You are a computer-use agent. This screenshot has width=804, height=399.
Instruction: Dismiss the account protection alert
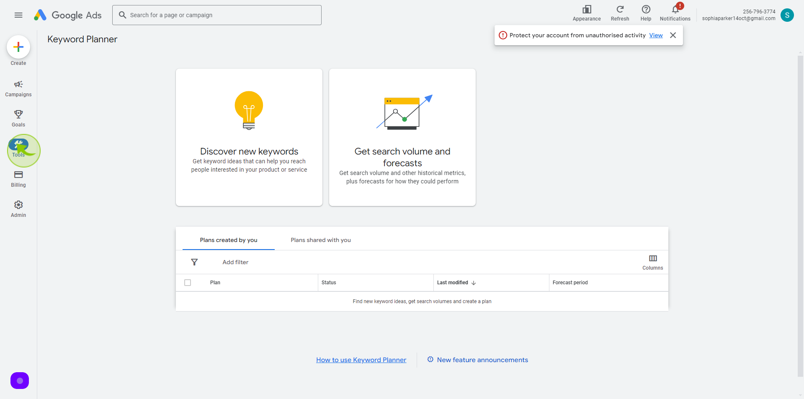(673, 35)
